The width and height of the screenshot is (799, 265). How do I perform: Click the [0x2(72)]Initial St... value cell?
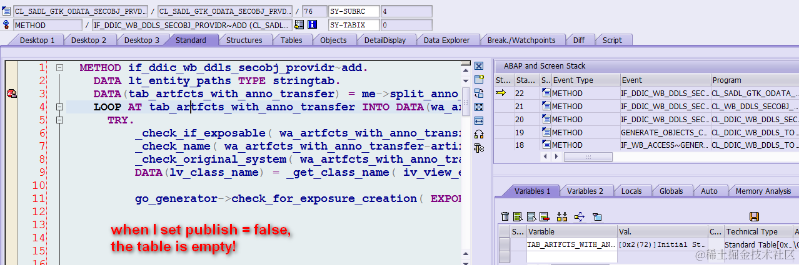point(662,244)
